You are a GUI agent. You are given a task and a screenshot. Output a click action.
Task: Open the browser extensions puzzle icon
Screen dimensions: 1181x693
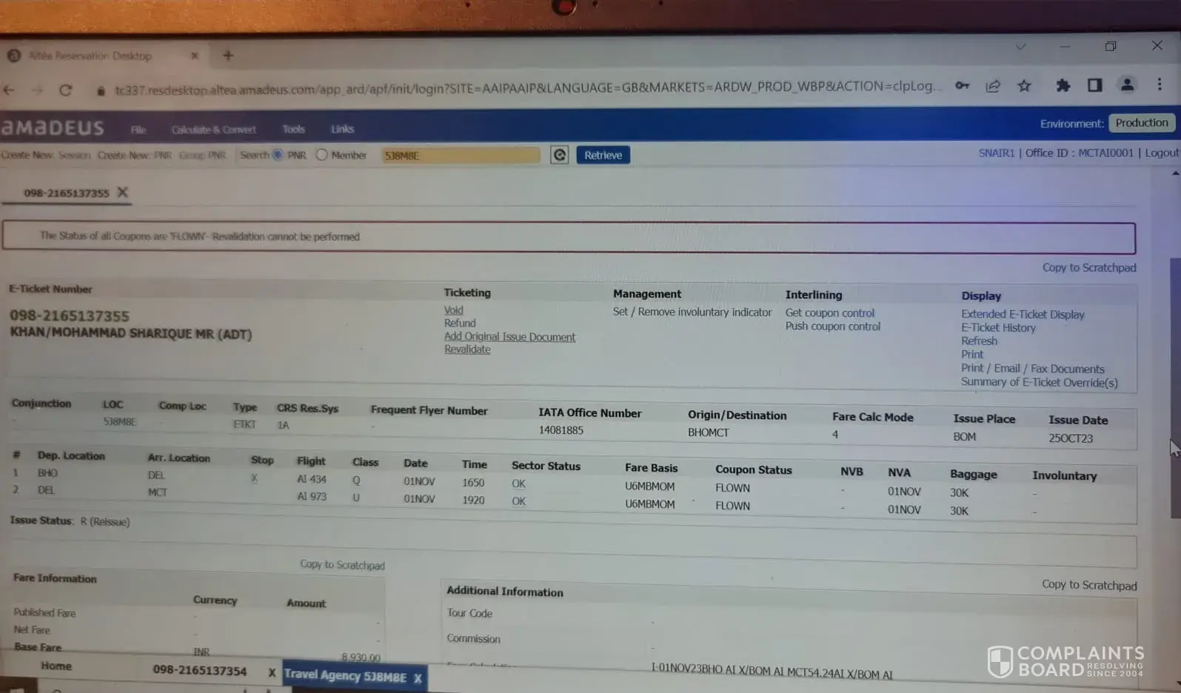click(x=1063, y=86)
